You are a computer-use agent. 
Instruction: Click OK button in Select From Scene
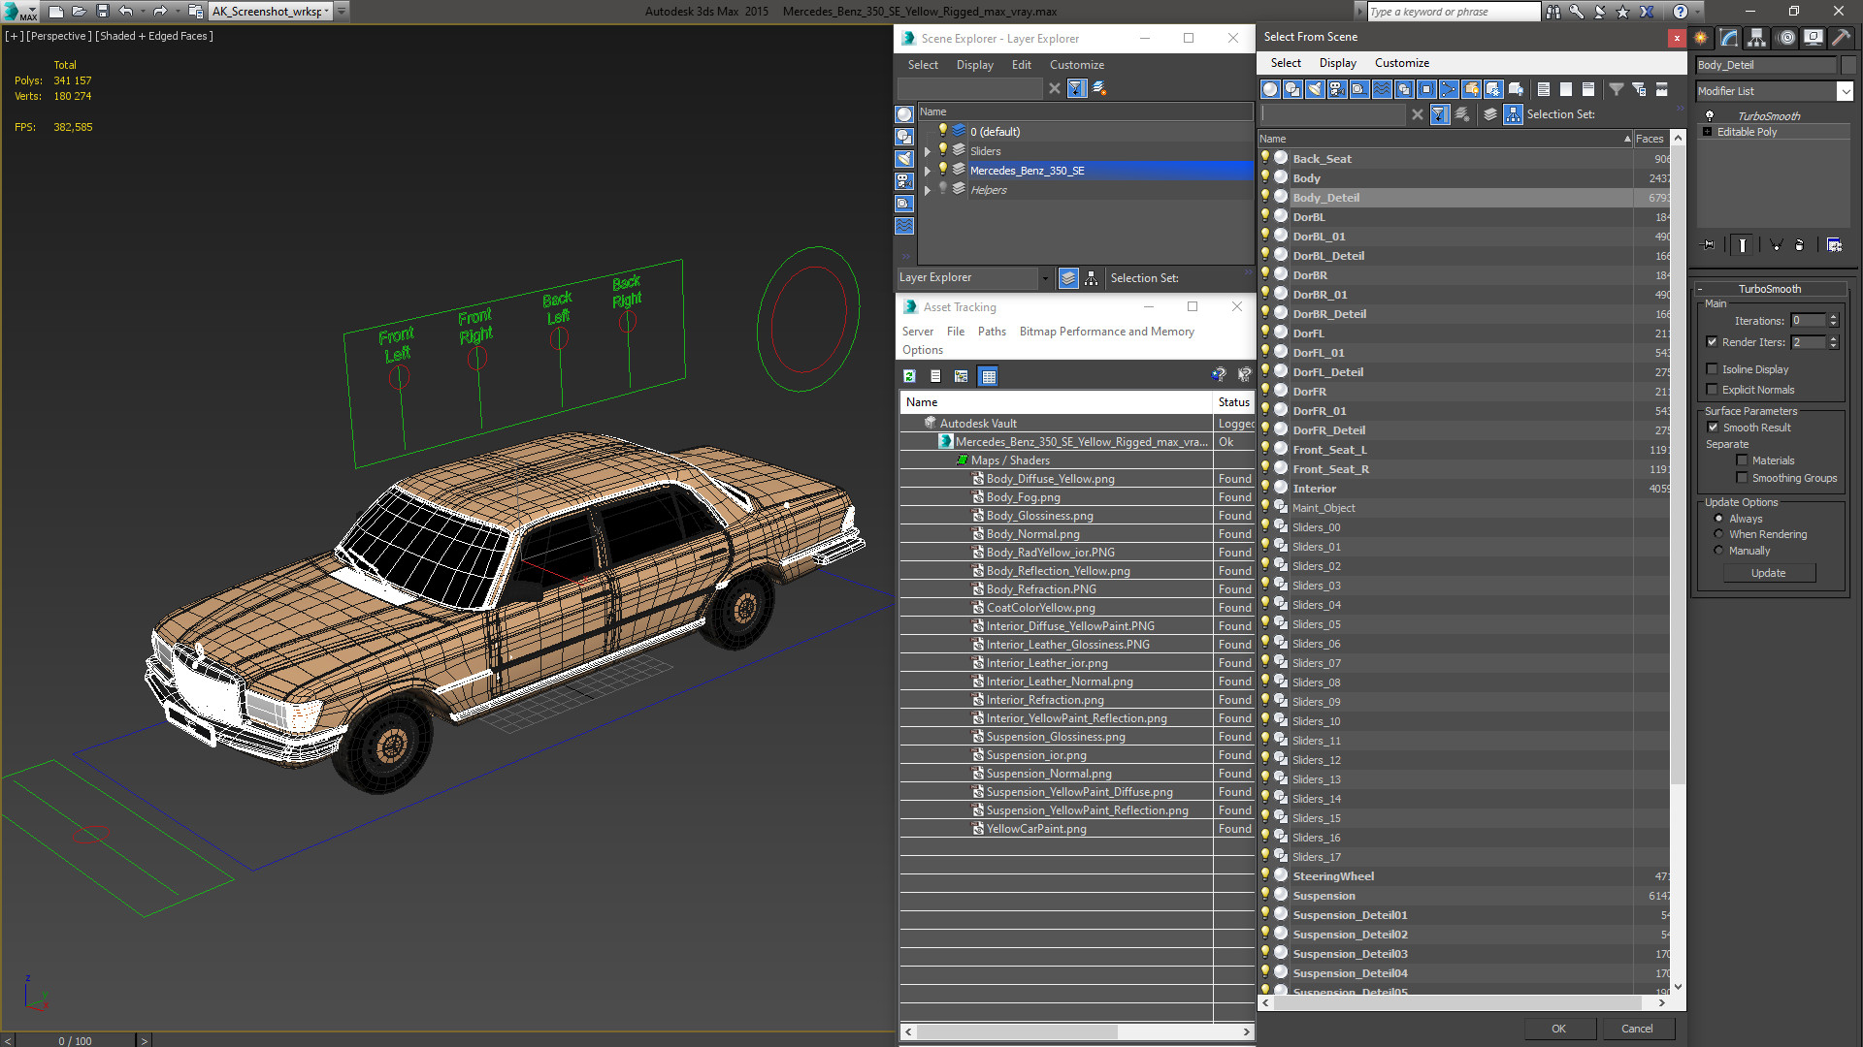coord(1558,1029)
